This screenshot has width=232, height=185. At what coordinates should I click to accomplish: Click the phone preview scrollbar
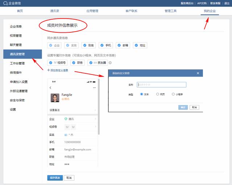coord(99,107)
